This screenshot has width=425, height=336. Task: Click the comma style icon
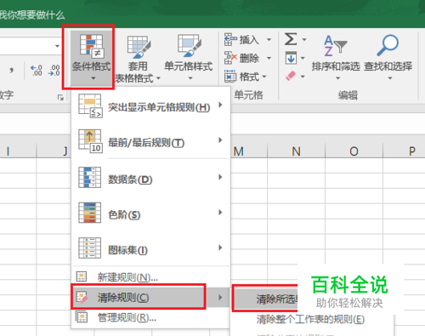tap(11, 70)
